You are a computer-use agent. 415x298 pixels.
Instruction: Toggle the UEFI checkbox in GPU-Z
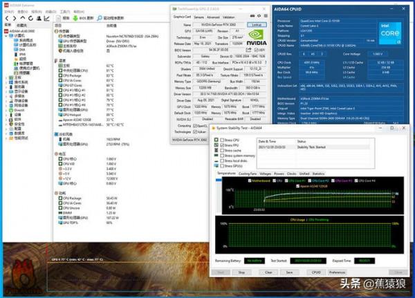[256, 50]
